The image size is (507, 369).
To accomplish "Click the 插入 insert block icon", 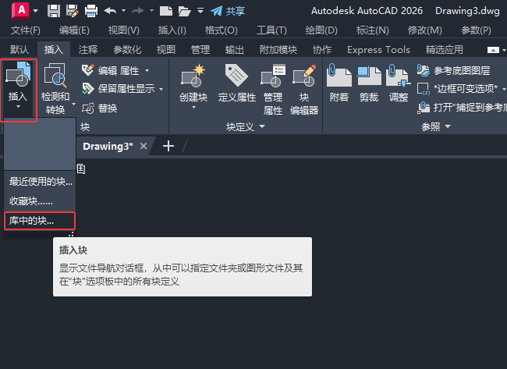I will [18, 74].
